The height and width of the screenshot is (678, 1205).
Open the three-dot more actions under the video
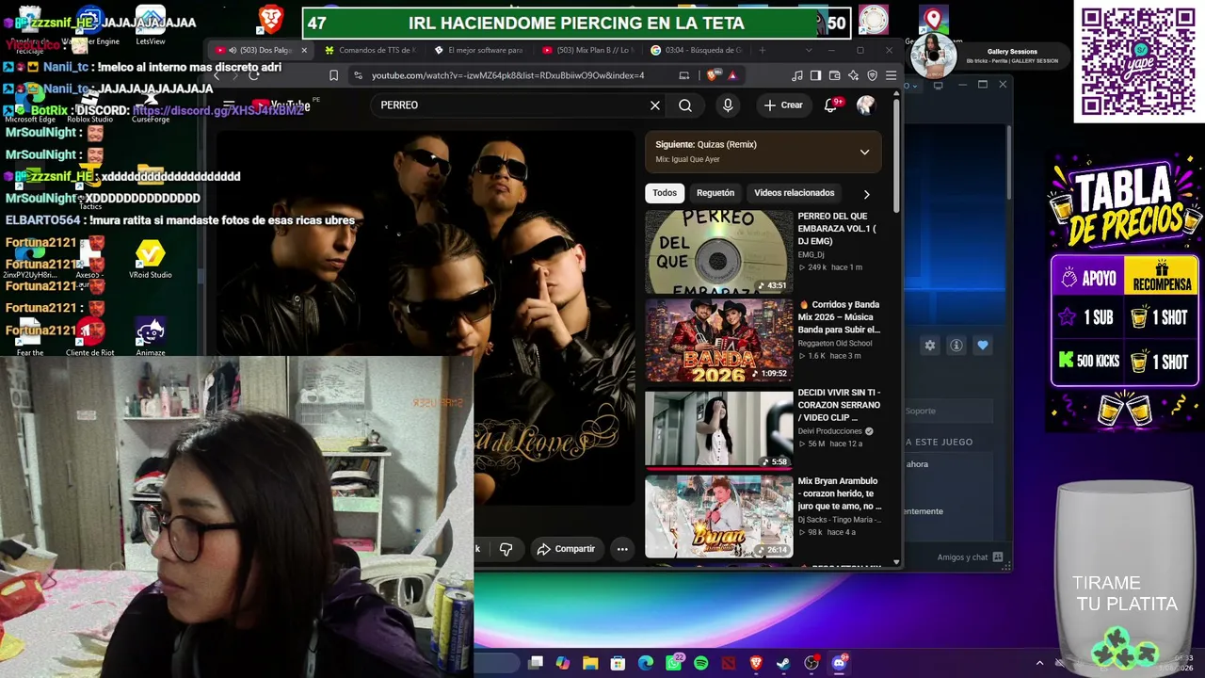click(622, 549)
